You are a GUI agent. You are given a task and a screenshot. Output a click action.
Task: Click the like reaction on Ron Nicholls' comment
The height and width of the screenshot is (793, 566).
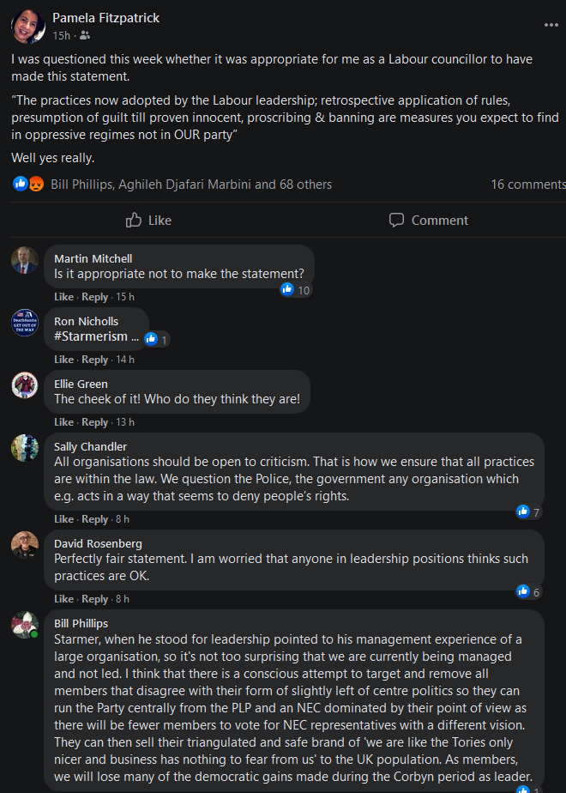coord(151,339)
